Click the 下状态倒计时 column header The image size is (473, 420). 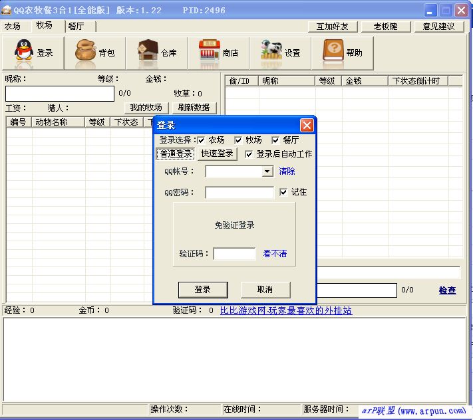point(418,81)
